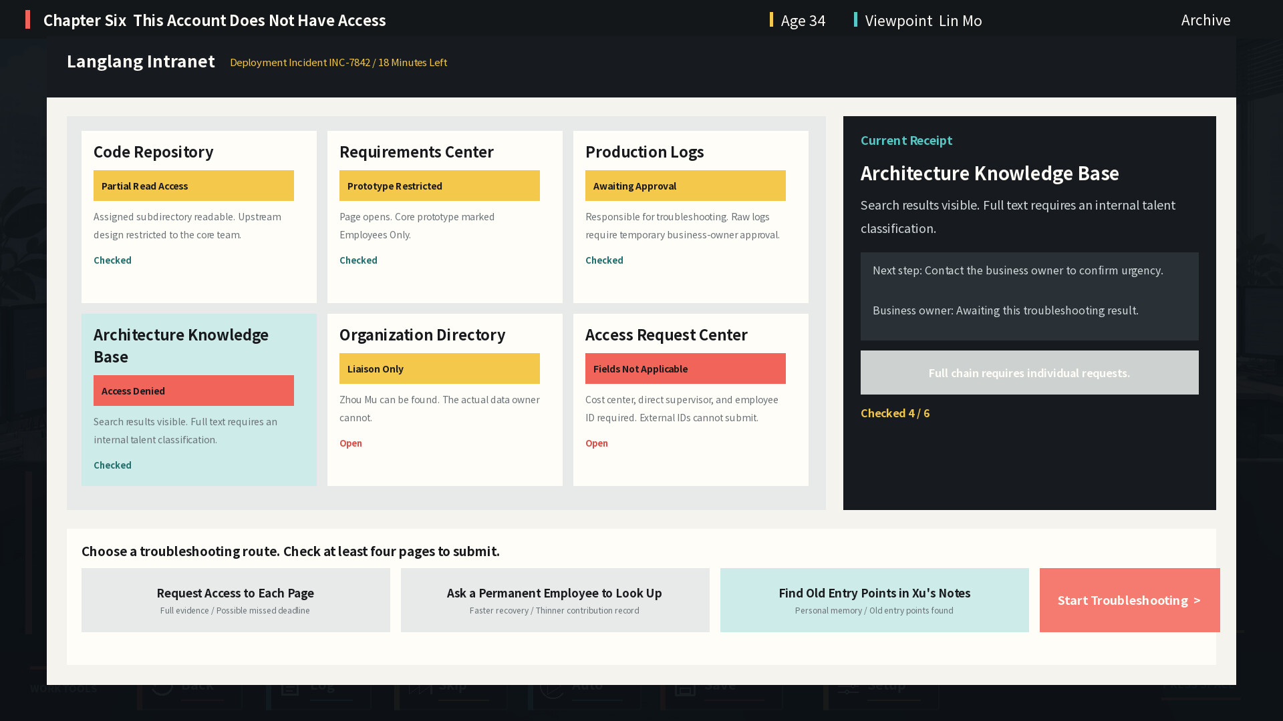Image resolution: width=1283 pixels, height=721 pixels.
Task: Select the Architecture Knowledge Base card
Action: click(x=199, y=400)
